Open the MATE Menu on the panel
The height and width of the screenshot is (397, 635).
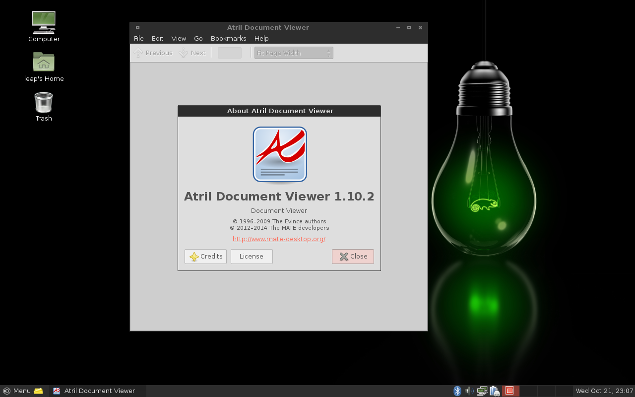(17, 391)
